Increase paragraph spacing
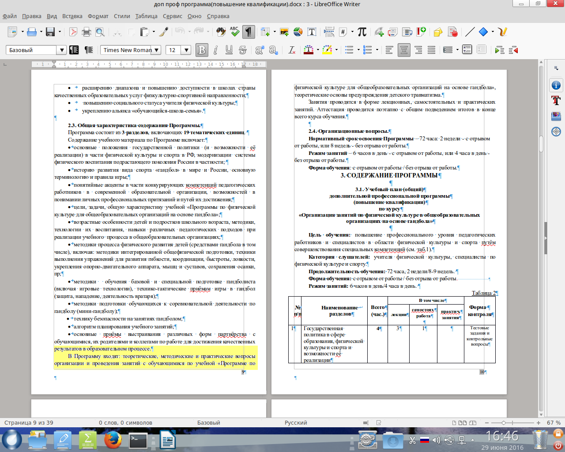Viewport: 565px width, 452px height. pyautogui.click(x=467, y=50)
